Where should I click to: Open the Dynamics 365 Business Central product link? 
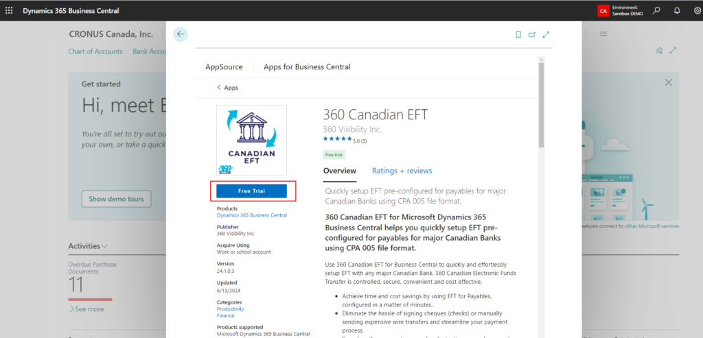tap(252, 215)
